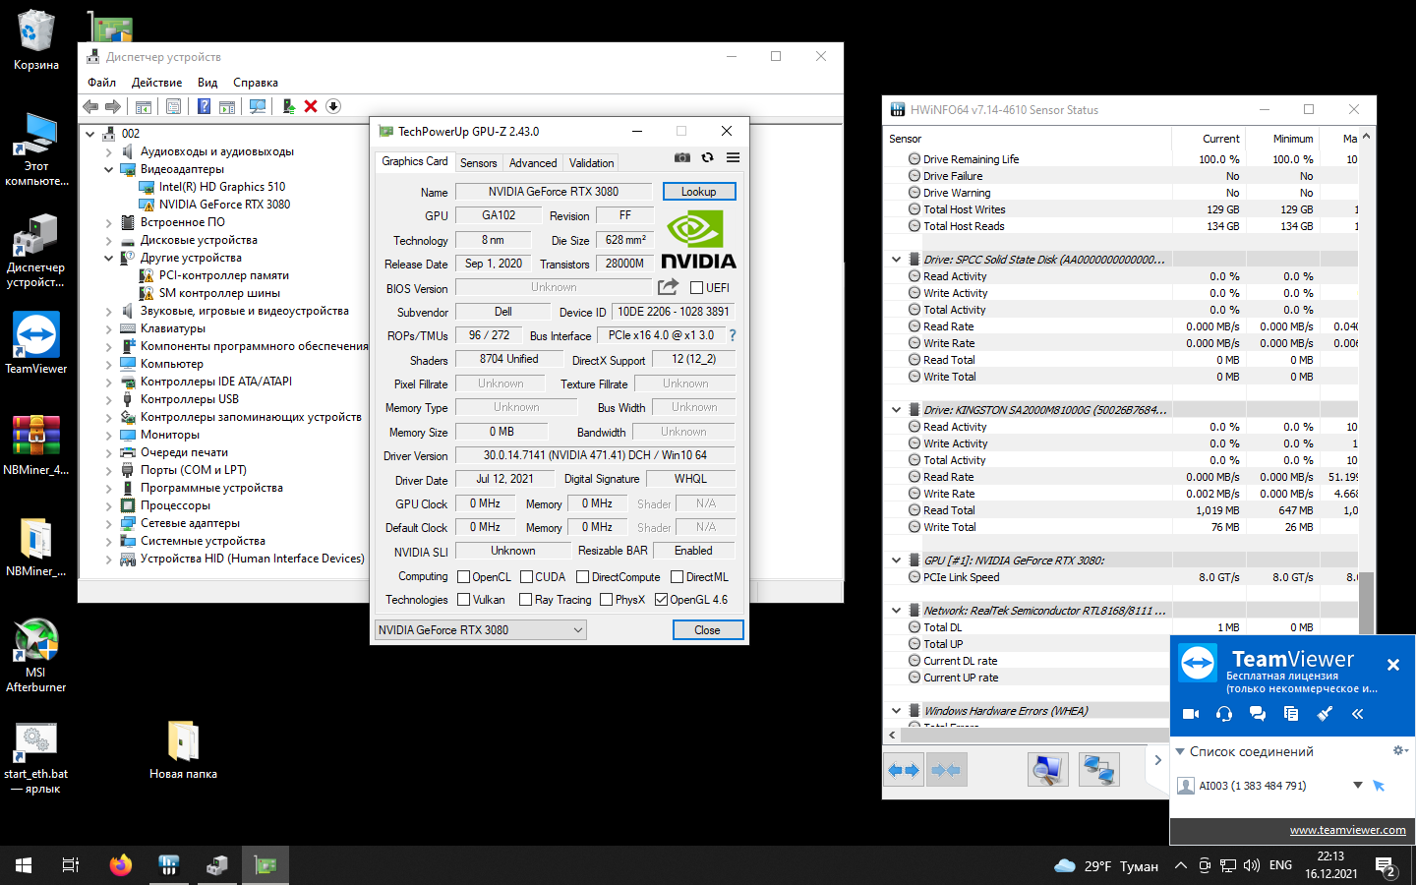
Task: Open www.teamviewer.com link
Action: (1347, 830)
